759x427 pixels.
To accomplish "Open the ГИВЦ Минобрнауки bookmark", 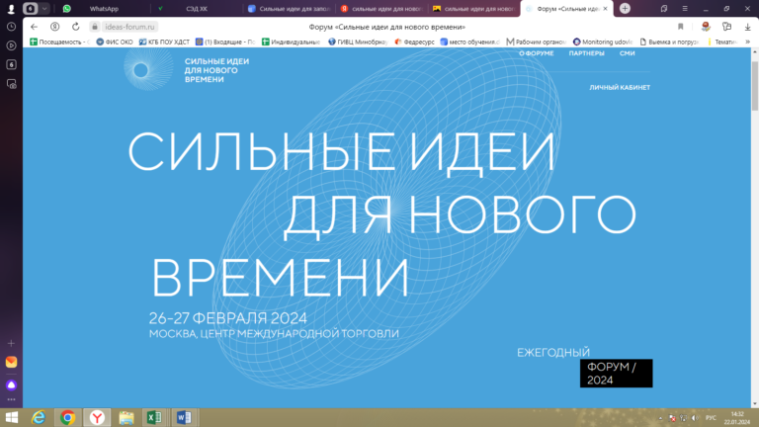I will tap(358, 43).
